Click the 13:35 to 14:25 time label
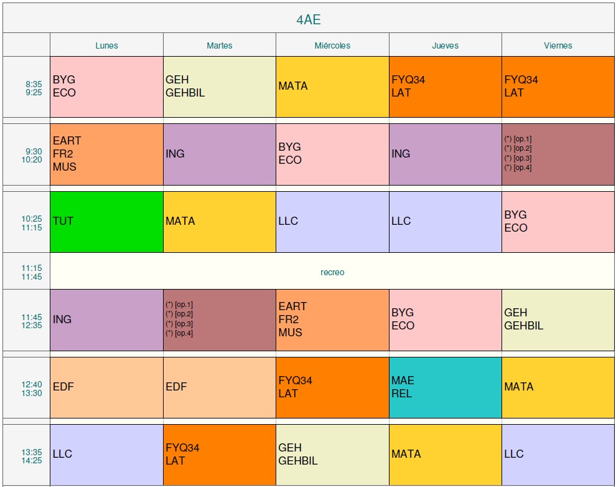This screenshot has height=487, width=616. click(x=32, y=456)
